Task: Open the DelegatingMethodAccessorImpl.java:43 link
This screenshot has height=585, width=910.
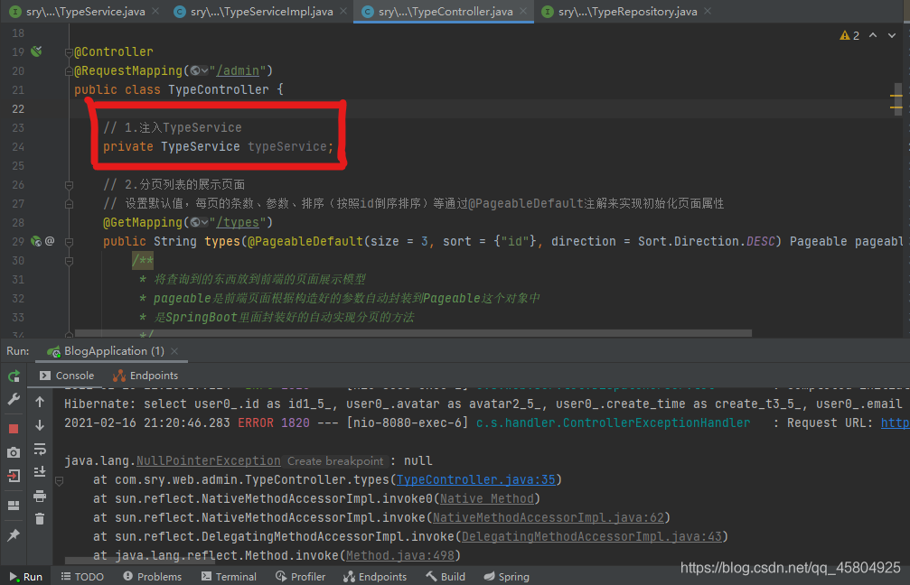Action: 592,537
